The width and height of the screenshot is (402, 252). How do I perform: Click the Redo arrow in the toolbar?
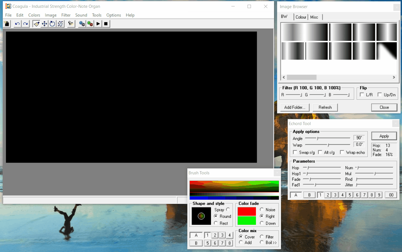click(x=25, y=24)
